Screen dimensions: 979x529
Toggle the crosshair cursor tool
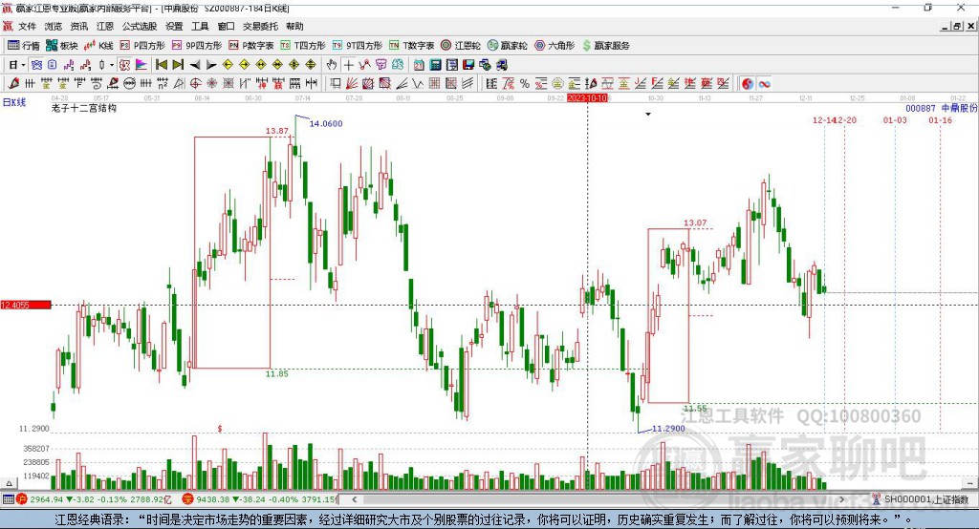coord(348,65)
